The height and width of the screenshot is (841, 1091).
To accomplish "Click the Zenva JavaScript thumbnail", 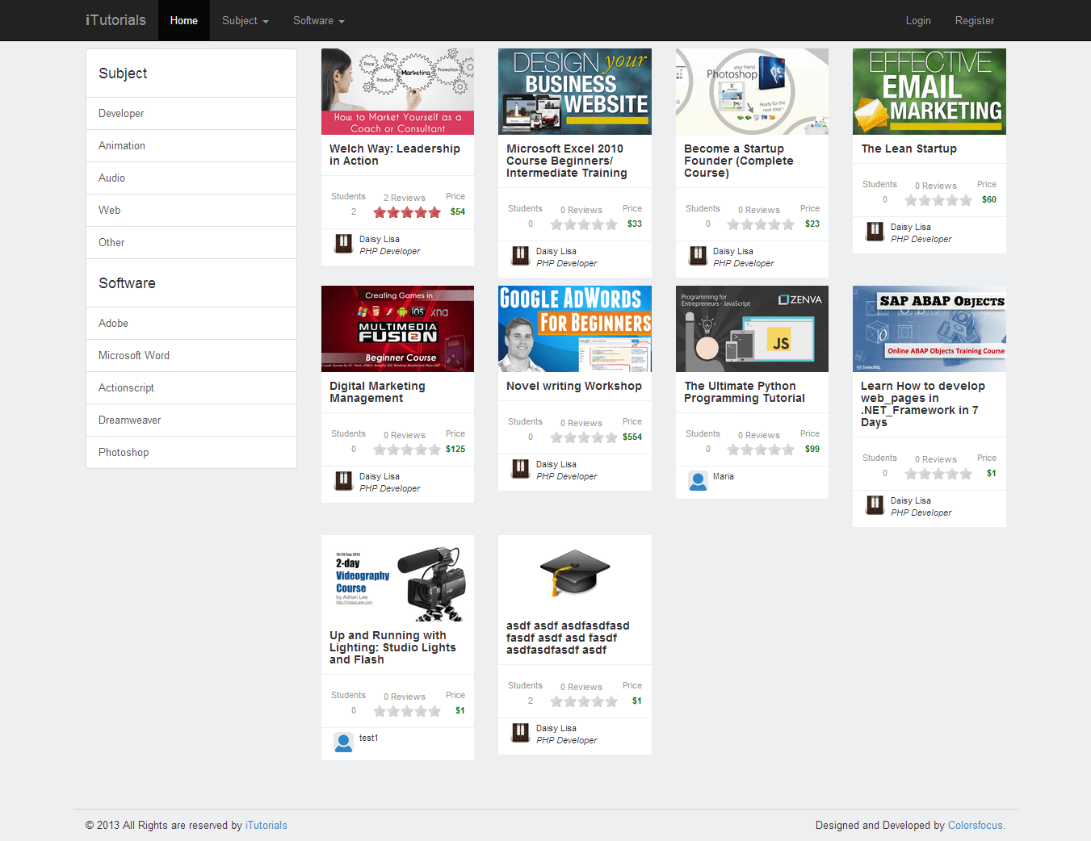I will (752, 328).
